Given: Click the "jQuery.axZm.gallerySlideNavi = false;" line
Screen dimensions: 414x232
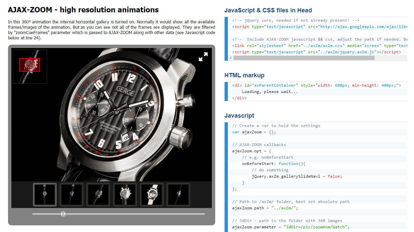Looking at the screenshot, I should click(x=297, y=176).
